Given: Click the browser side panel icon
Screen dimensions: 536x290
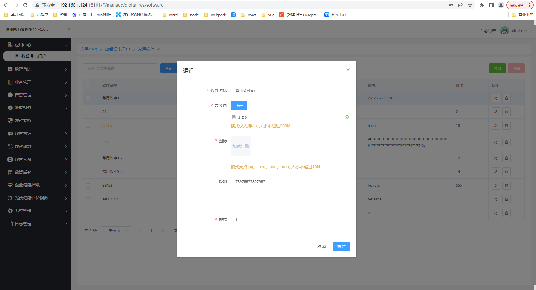Looking at the screenshot, I should pyautogui.click(x=491, y=5).
